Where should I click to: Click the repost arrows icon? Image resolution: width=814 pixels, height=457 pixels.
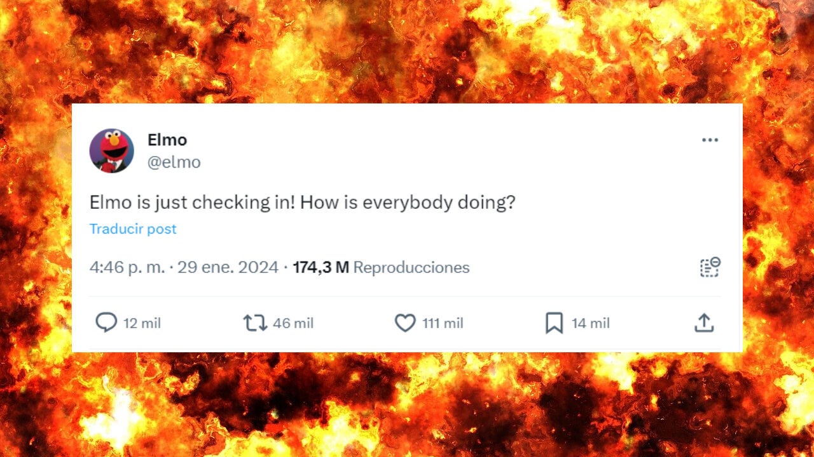(255, 323)
